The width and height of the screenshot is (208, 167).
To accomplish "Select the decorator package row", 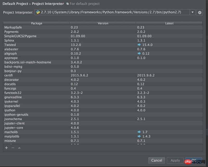I will pyautogui.click(x=103, y=80).
